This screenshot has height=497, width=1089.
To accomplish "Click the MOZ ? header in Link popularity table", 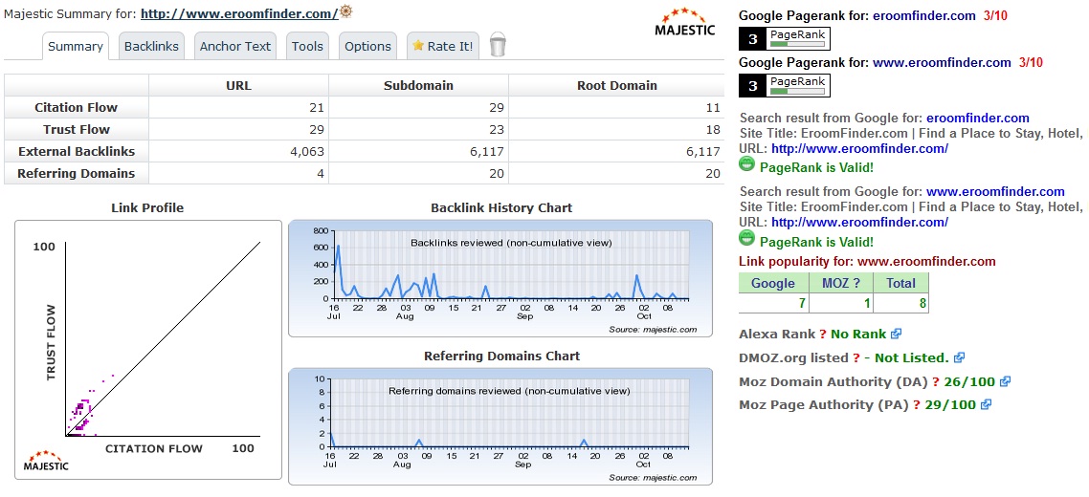I will coord(841,283).
